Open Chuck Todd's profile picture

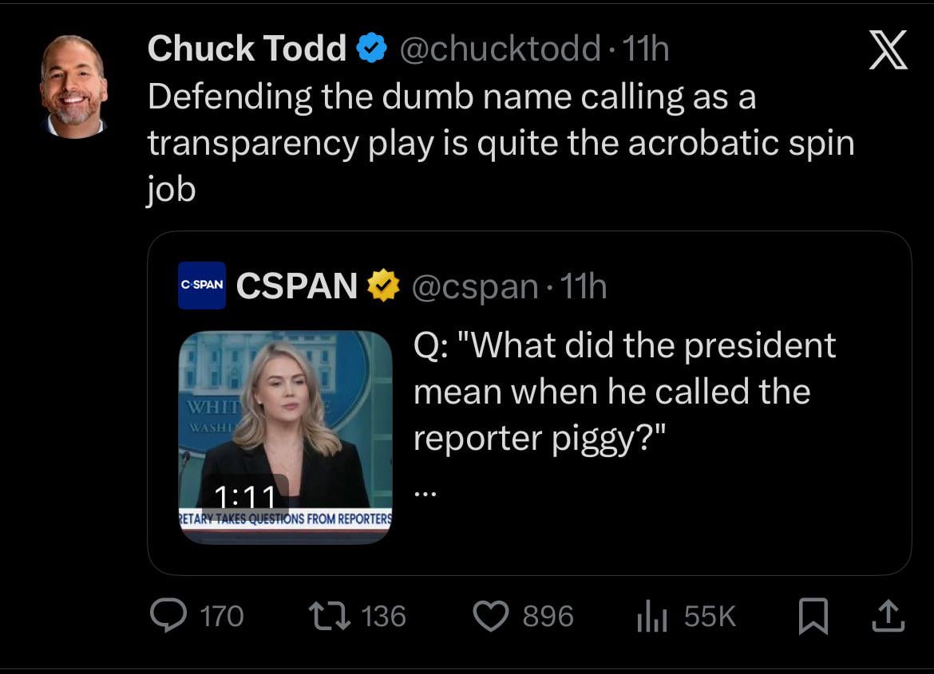point(73,86)
